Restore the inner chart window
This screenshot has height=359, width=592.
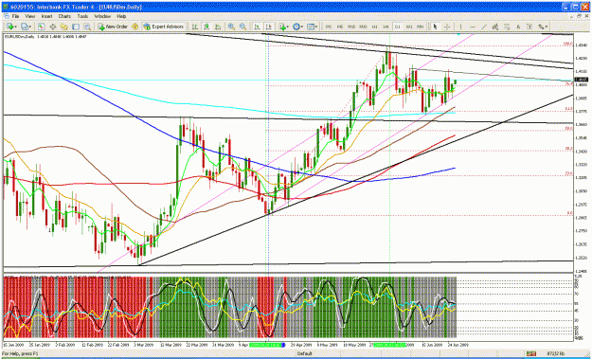click(580, 17)
